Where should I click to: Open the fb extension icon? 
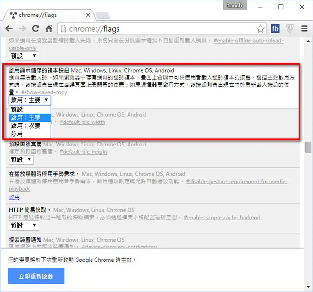(x=275, y=29)
